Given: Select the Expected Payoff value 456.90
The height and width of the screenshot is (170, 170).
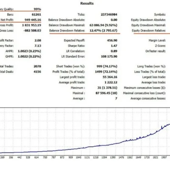Looking at the screenshot, I should 112,40.
